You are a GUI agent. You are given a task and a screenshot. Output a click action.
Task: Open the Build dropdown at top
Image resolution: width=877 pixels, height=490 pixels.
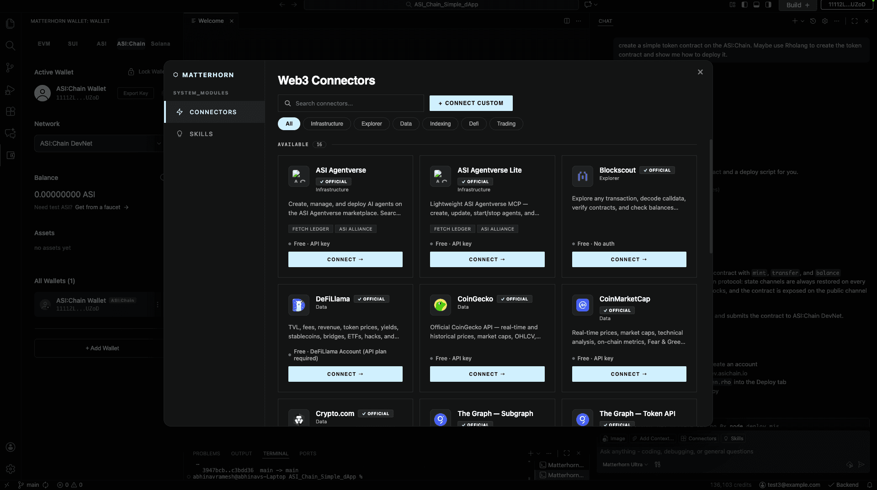coord(798,5)
